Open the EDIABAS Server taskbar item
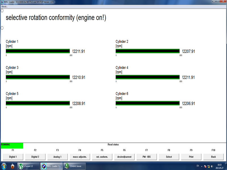The image size is (227, 170). [x=74, y=166]
